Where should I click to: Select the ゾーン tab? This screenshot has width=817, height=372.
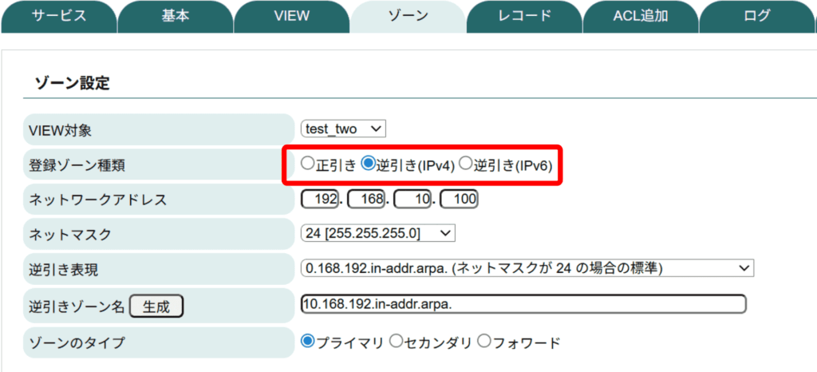(x=408, y=16)
